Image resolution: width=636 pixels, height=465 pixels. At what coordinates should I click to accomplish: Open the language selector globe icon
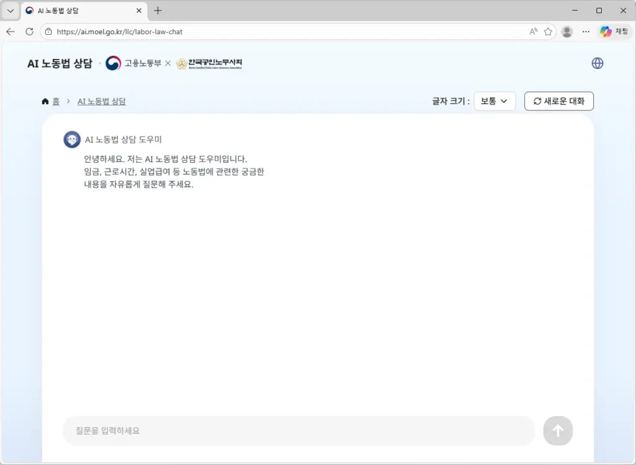[597, 63]
